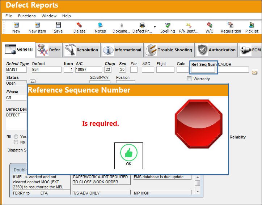Screen dimensions: 262x205
Task: Click the scroll down arrow in lower panel
Action: point(198,192)
